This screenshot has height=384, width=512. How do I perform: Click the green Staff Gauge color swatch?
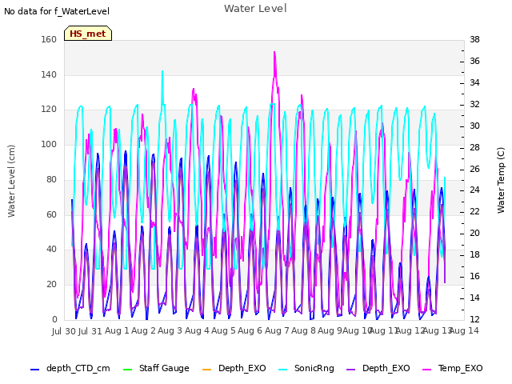tap(127, 370)
